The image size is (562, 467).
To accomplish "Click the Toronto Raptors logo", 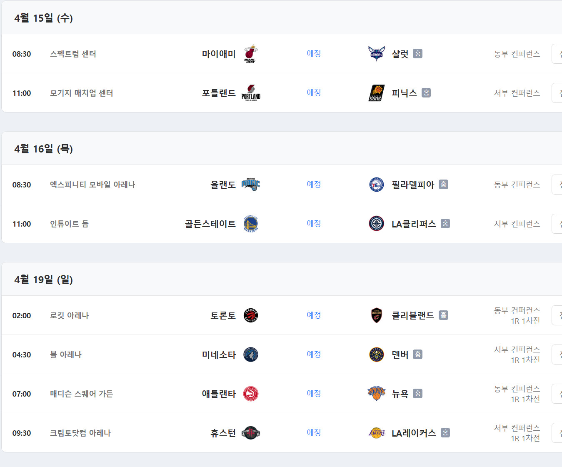I will click(x=251, y=315).
